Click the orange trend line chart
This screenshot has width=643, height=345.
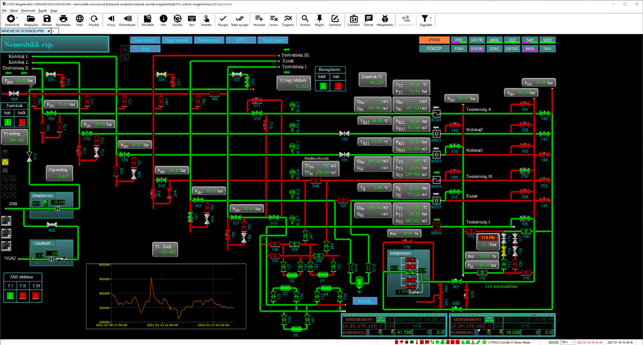click(x=166, y=296)
